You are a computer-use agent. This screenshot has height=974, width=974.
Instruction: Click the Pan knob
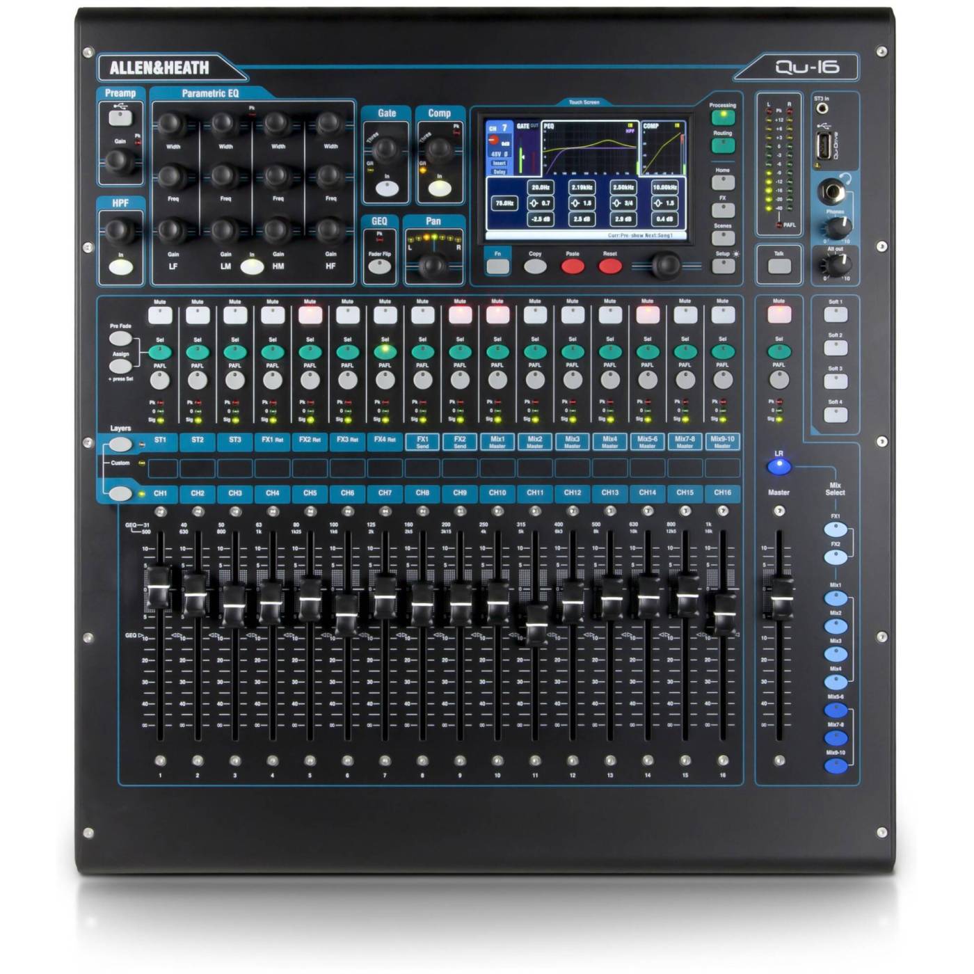pos(433,264)
